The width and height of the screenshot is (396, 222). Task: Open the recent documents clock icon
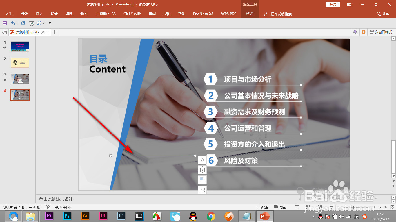click(x=4, y=32)
